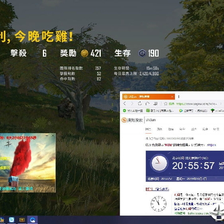Select the third search category tab
Viewport: 224px width, 224px height.
[171, 129]
